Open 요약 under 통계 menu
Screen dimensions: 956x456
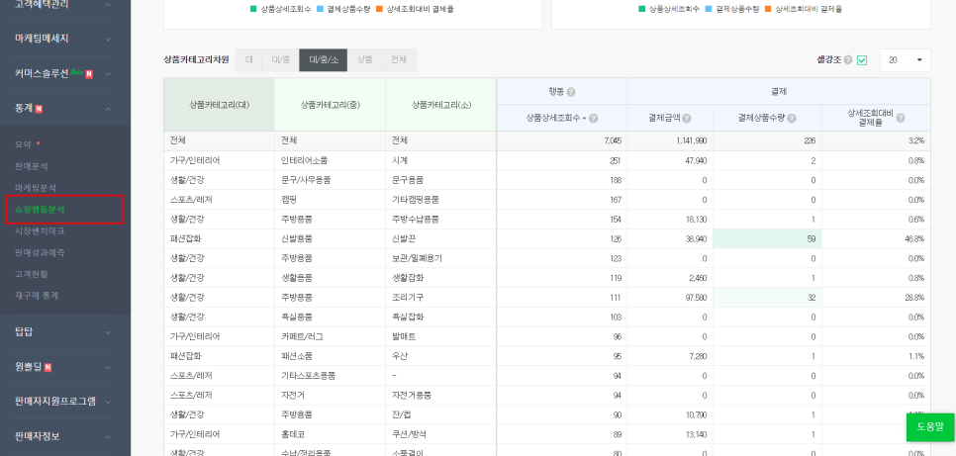(x=23, y=144)
